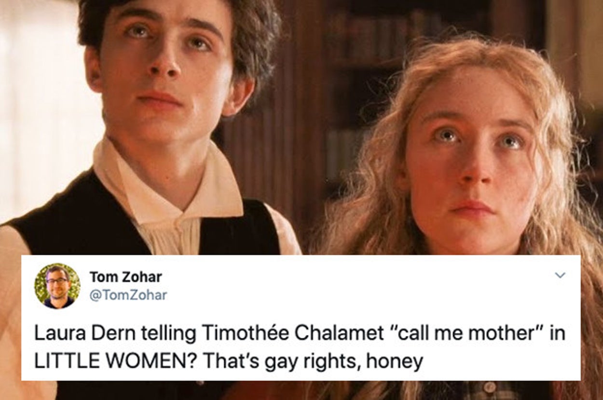Click Tom Zohar's profile avatar
The height and width of the screenshot is (400, 603).
coord(57,286)
